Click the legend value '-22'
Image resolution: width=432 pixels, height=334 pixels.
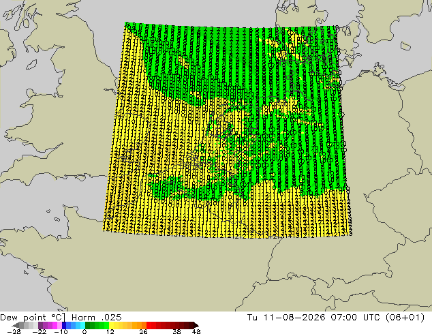point(39,331)
